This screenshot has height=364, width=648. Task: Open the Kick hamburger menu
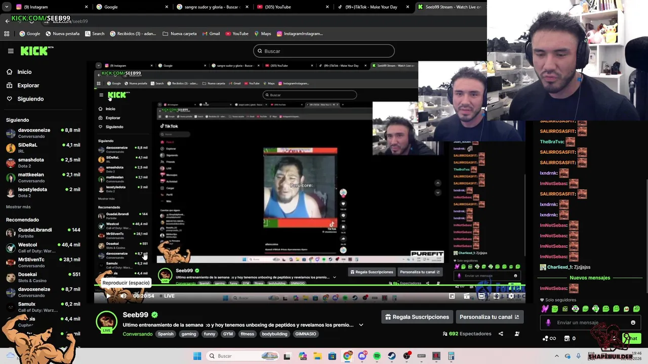point(11,51)
